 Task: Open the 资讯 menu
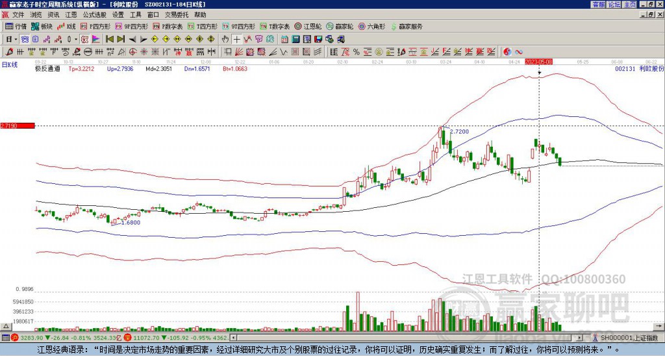click(x=53, y=15)
